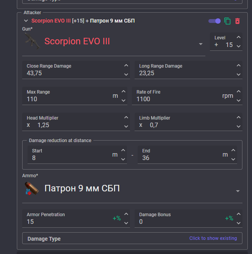Increase Max Range value
This screenshot has height=254, width=252.
point(124,91)
